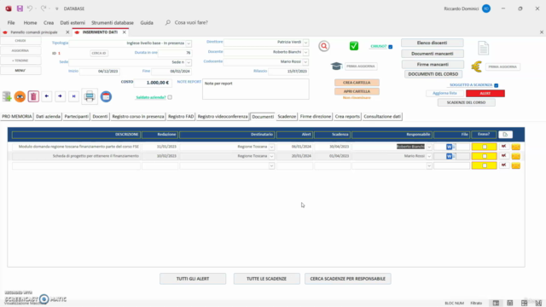Image resolution: width=546 pixels, height=307 pixels.
Task: Click the Note per report text box
Action: point(256,89)
